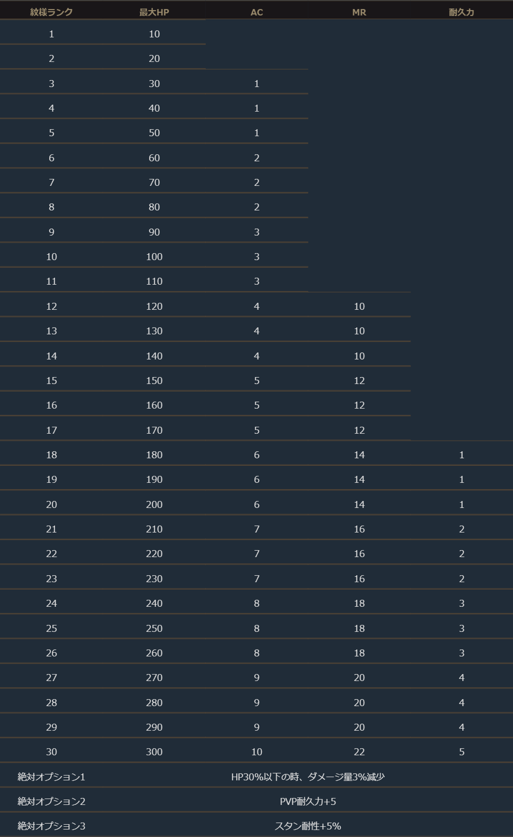Click the max HP cell showing 70
This screenshot has width=513, height=837.
tap(154, 182)
